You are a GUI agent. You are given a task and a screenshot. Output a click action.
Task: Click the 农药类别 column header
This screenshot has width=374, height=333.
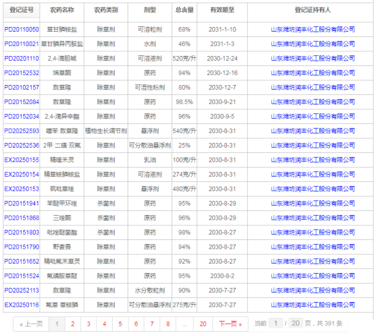click(x=106, y=10)
